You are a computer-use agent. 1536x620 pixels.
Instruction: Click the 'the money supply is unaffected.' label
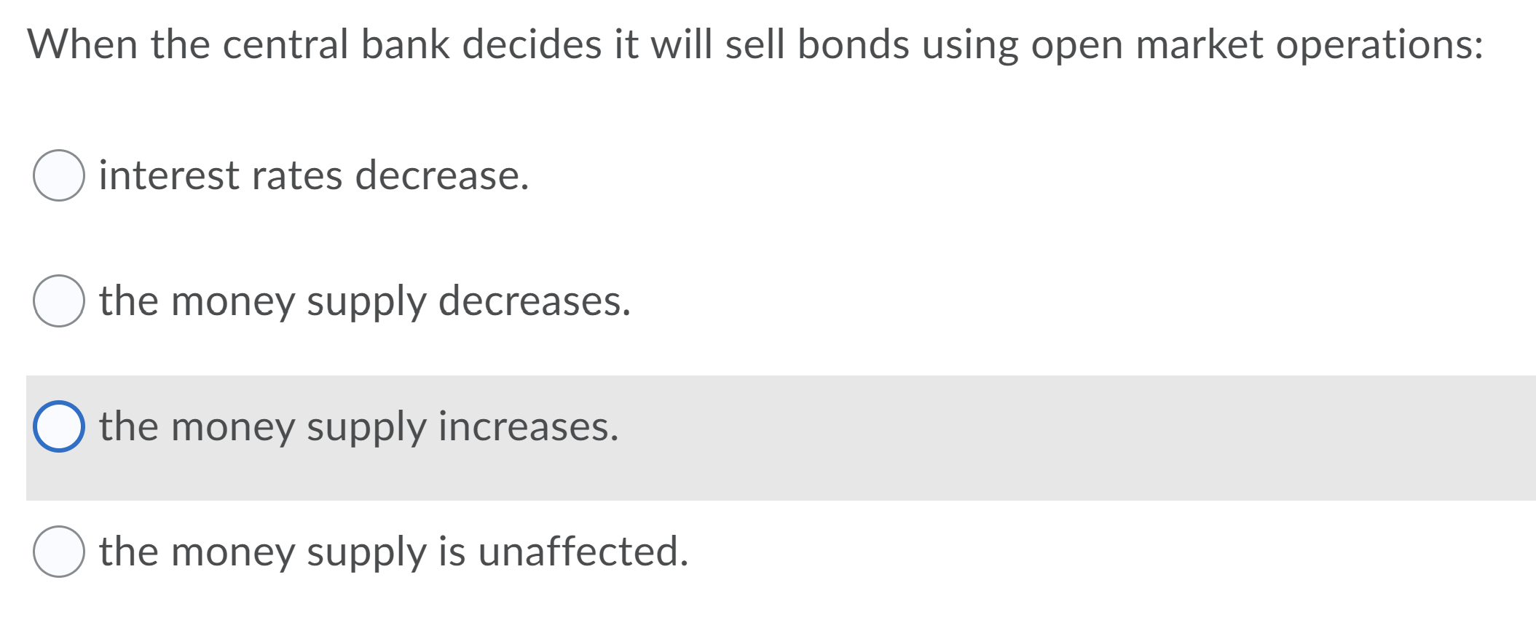coord(394,552)
